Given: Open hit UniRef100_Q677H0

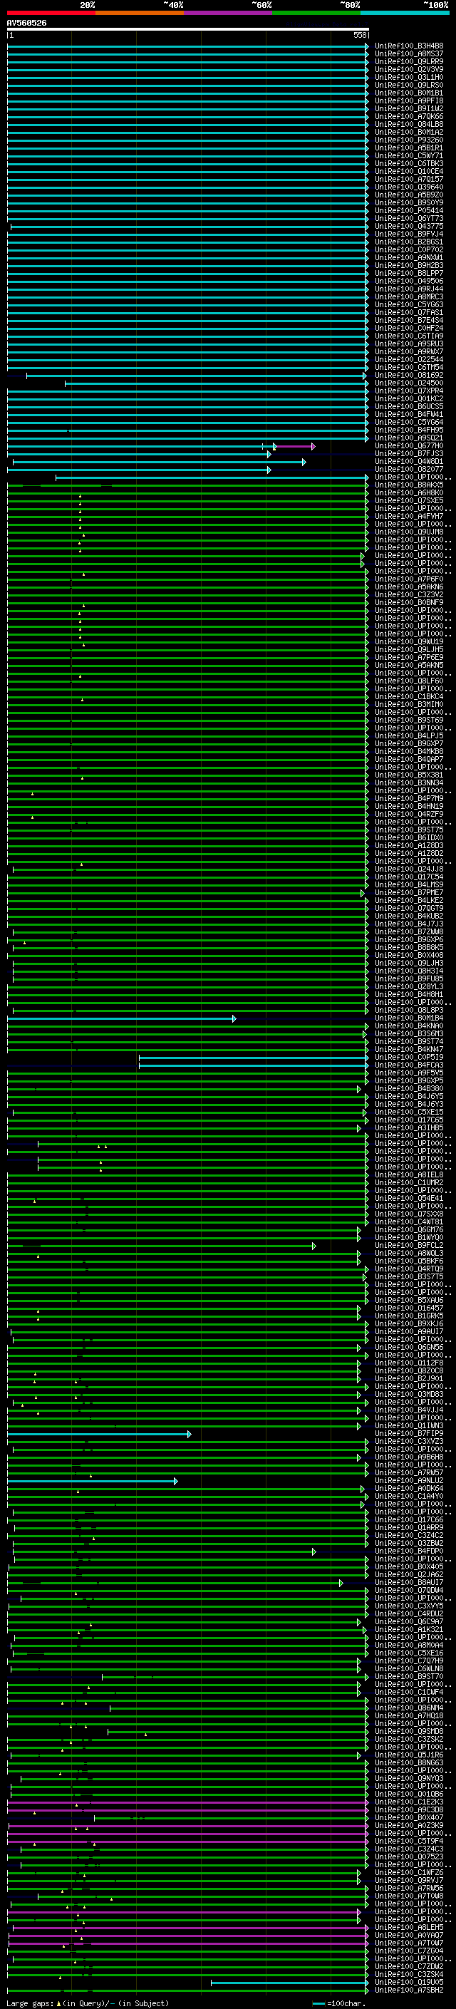Looking at the screenshot, I should [x=408, y=446].
